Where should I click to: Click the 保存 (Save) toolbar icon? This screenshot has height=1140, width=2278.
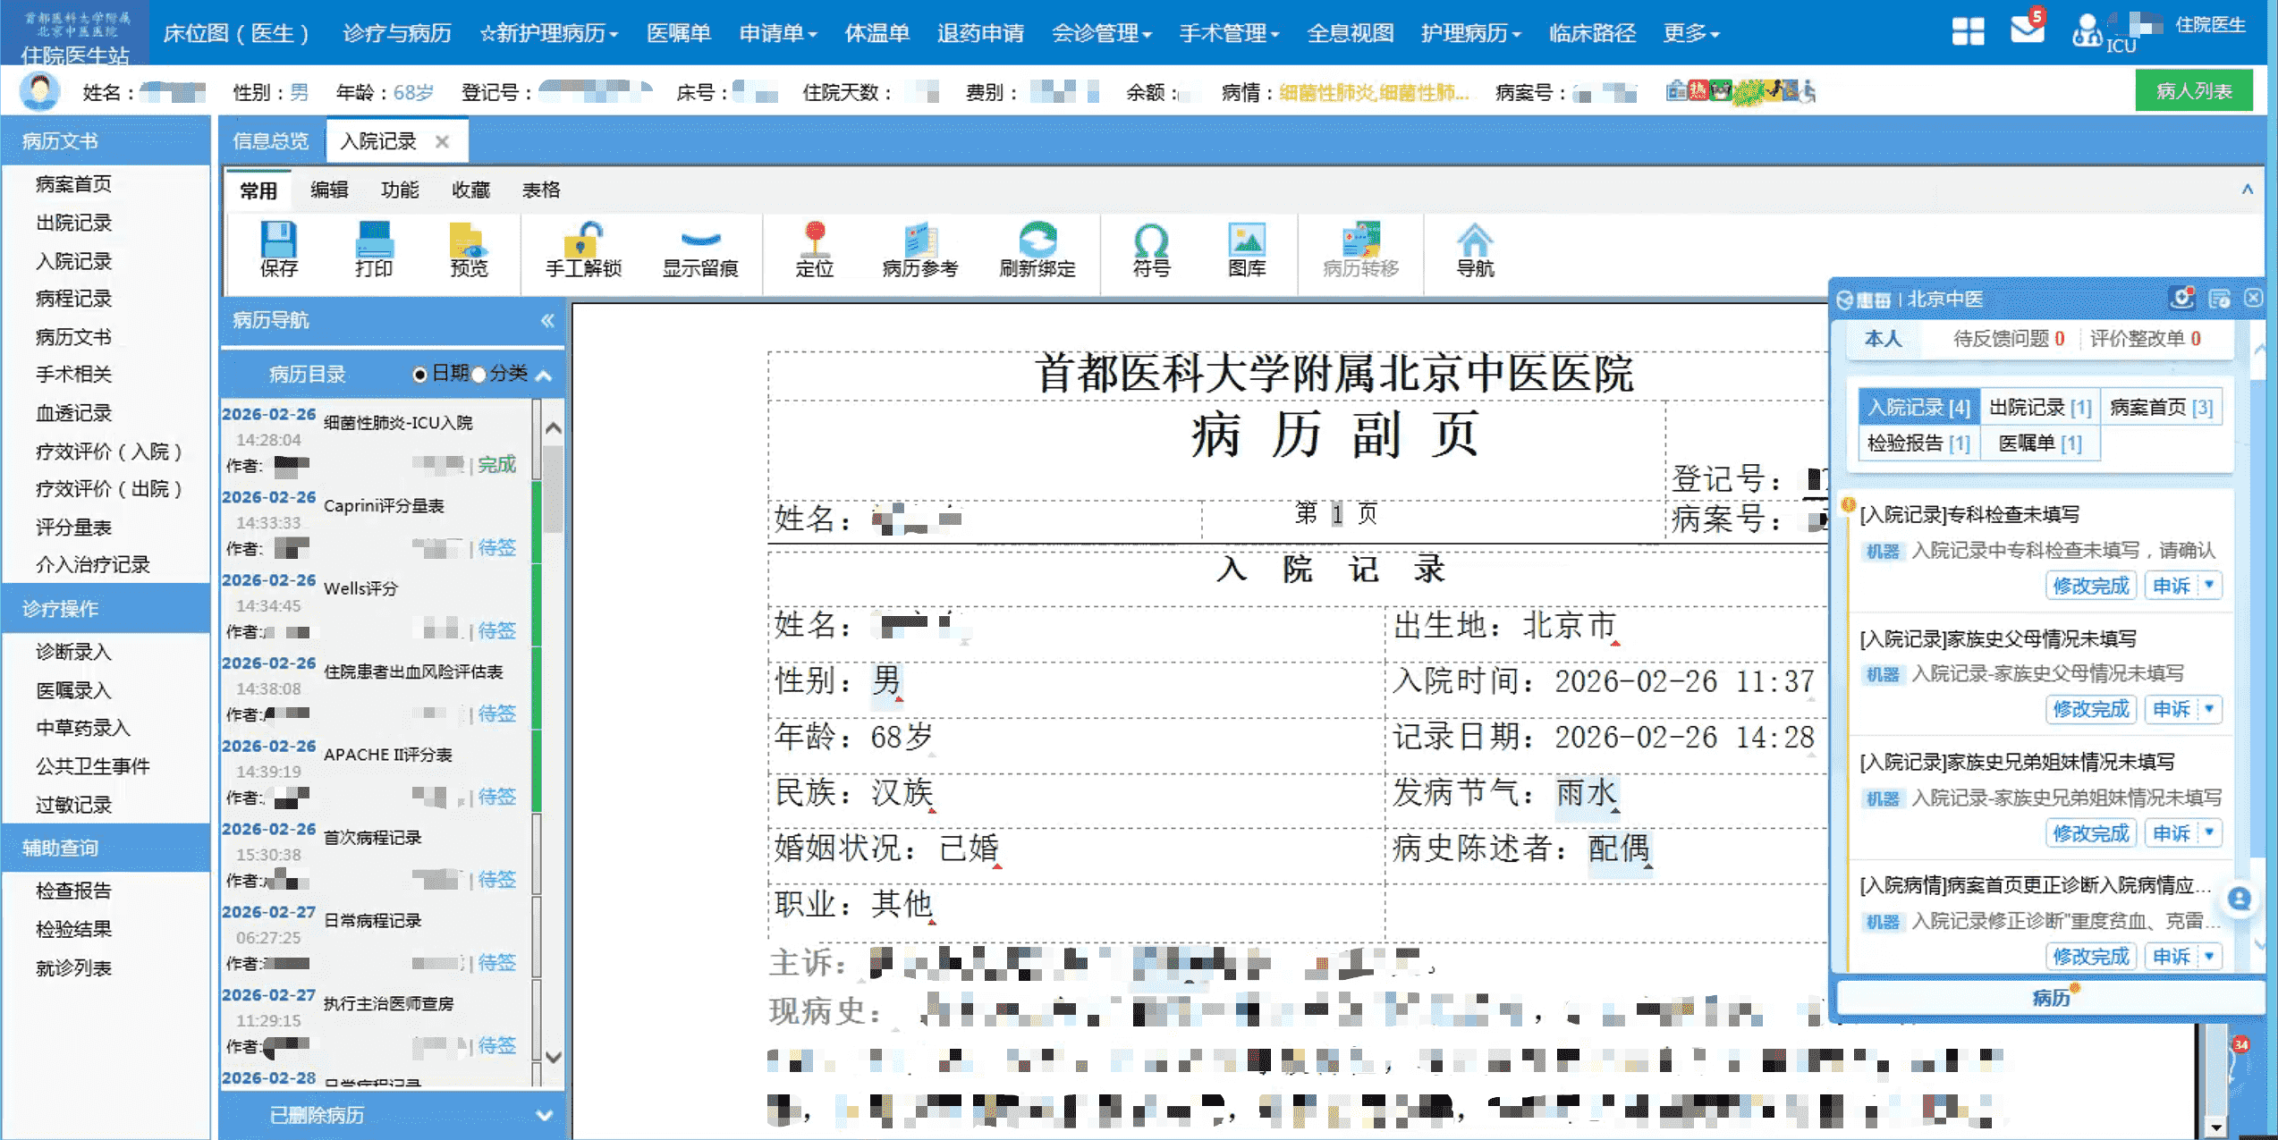[x=278, y=253]
